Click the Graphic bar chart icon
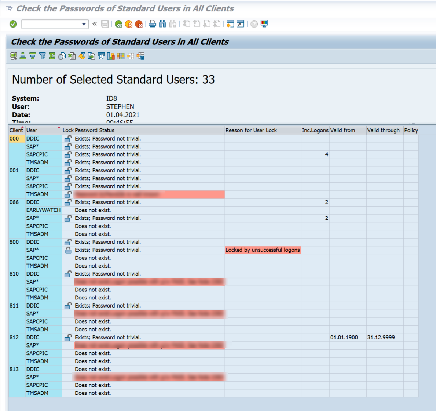Viewport: 436px width, 411px height. click(111, 56)
